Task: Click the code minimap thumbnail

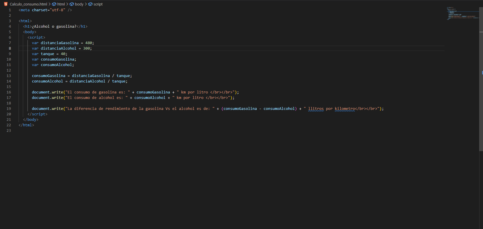Action: pyautogui.click(x=462, y=14)
